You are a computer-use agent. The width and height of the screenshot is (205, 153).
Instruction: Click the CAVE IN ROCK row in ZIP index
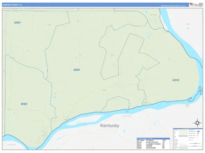153,142
